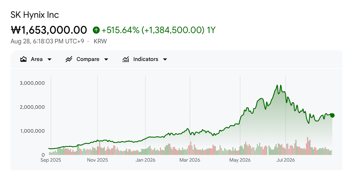Expand the Area dropdown arrow
This screenshot has width=352, height=181.
click(49, 60)
